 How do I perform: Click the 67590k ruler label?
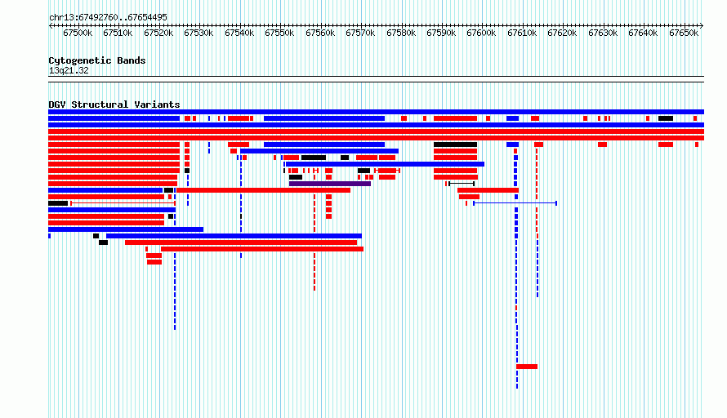point(441,33)
